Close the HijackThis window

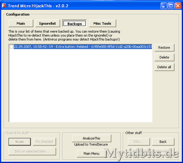click(178, 6)
